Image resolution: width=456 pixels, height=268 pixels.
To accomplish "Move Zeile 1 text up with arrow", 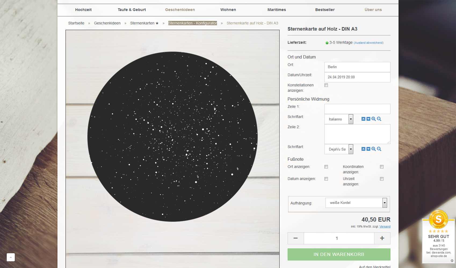I will (x=363, y=119).
